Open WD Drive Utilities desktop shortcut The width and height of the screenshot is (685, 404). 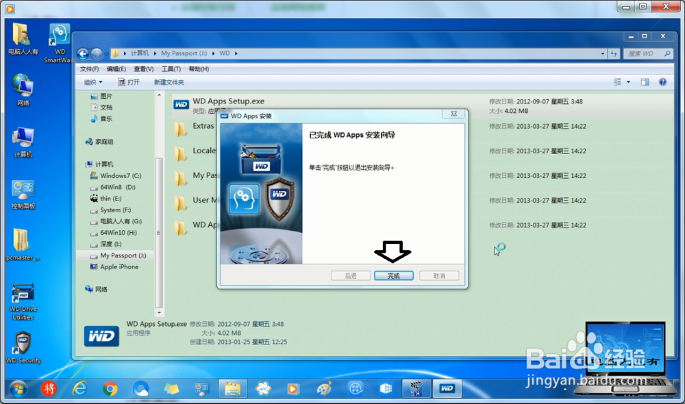(23, 301)
